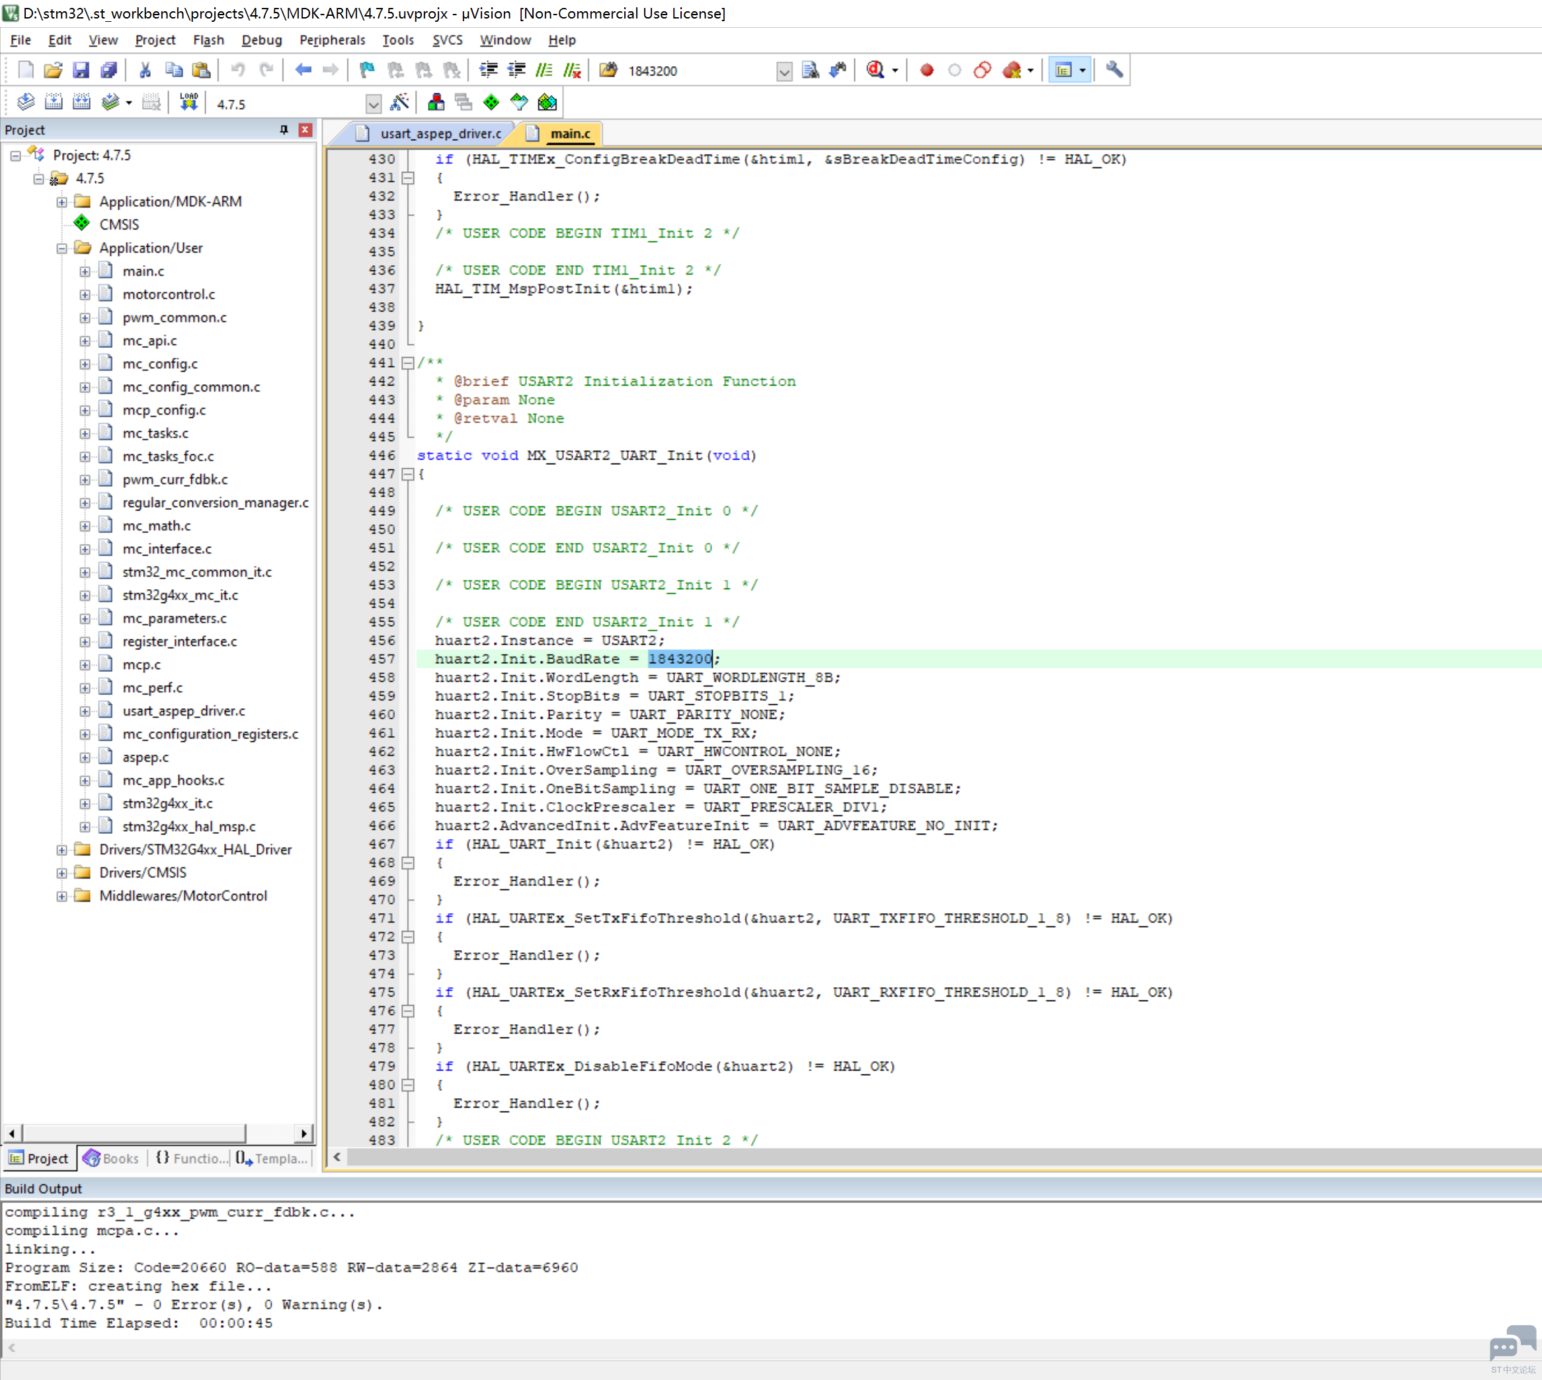Indent the selected lines

click(489, 71)
